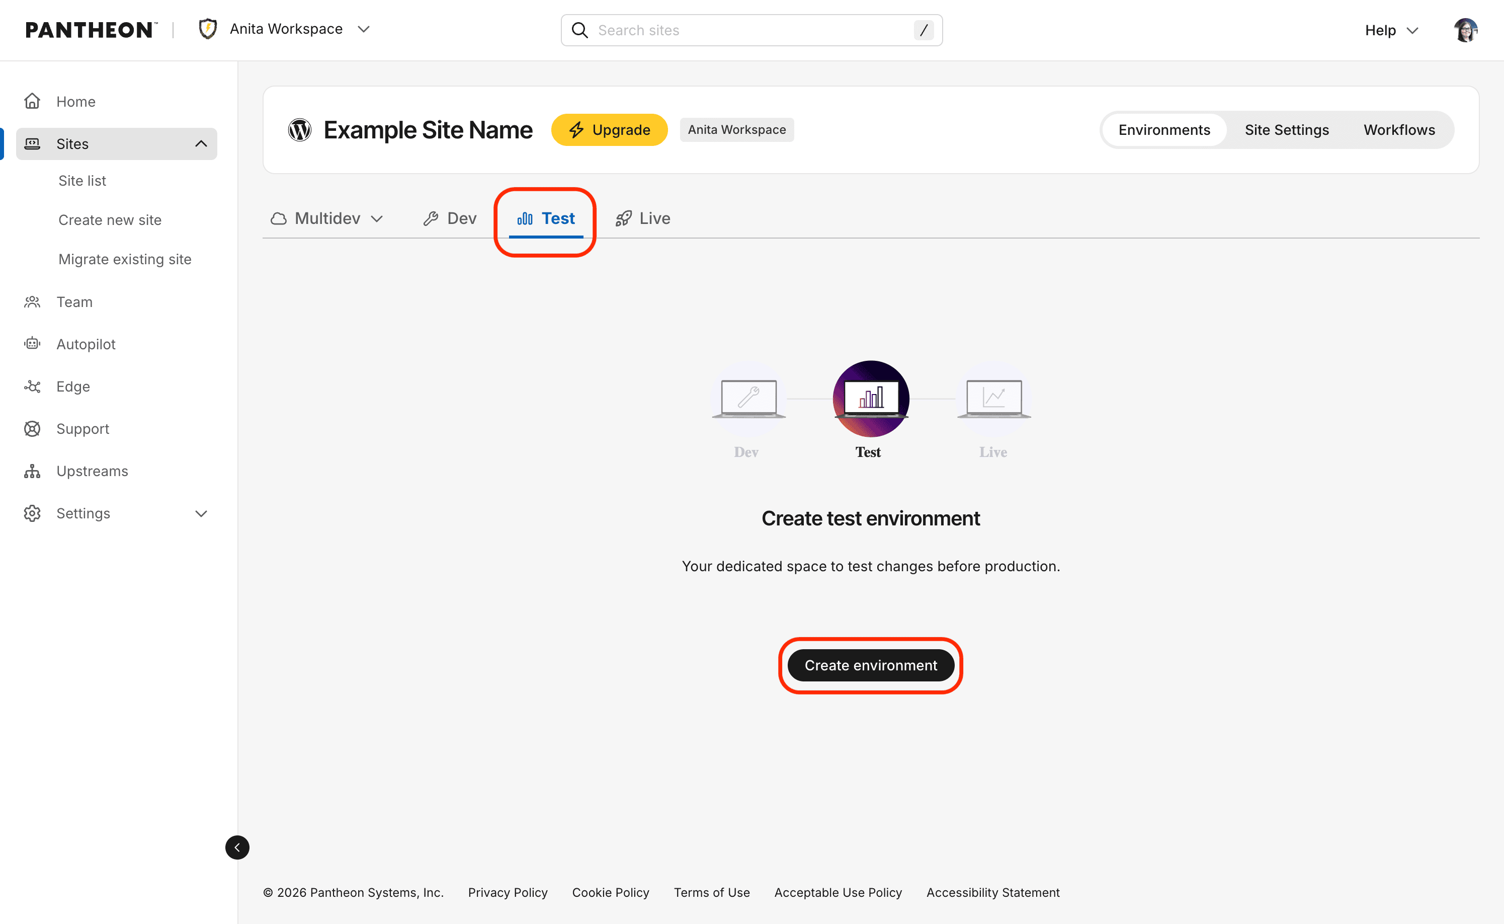
Task: Open the user avatar menu
Action: pos(1466,30)
